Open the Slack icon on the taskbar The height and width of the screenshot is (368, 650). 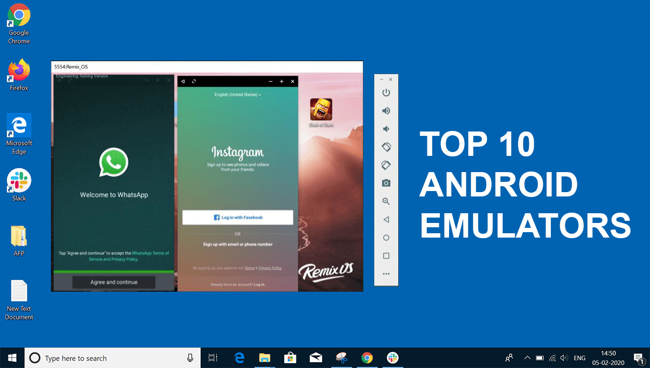[393, 358]
